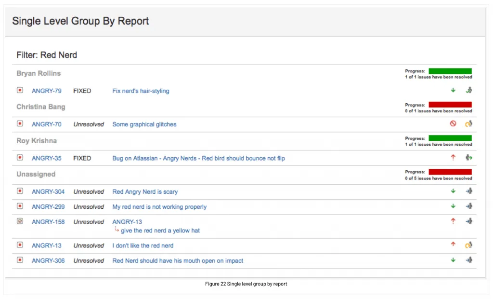Click '0 of 1 issues have been resolved' text
493x299 pixels.
(439, 111)
